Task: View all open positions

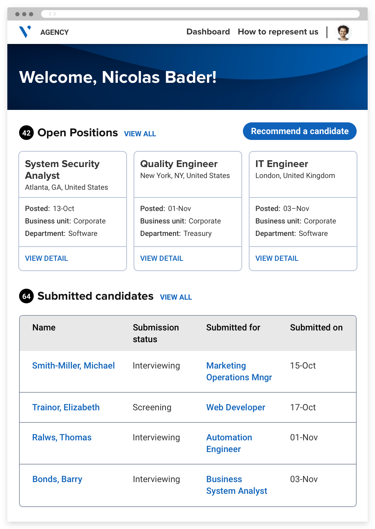Action: tap(140, 134)
